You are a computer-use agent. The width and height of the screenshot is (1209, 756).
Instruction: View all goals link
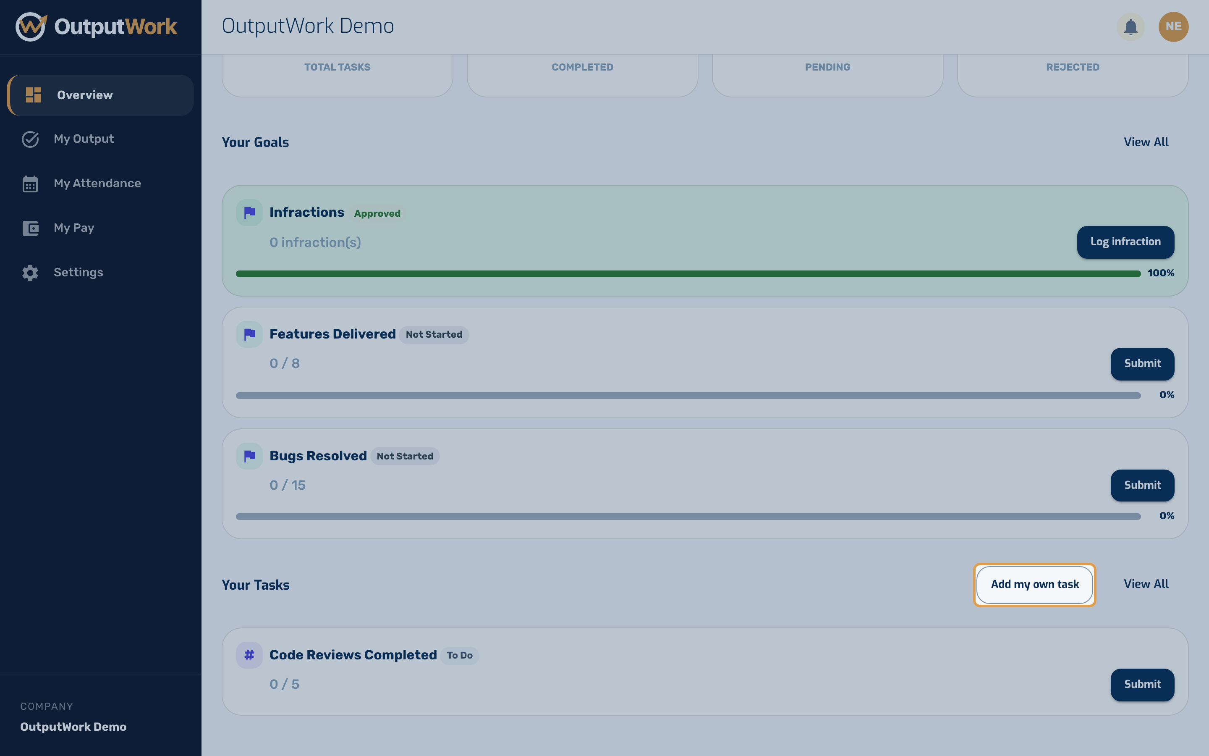tap(1146, 142)
